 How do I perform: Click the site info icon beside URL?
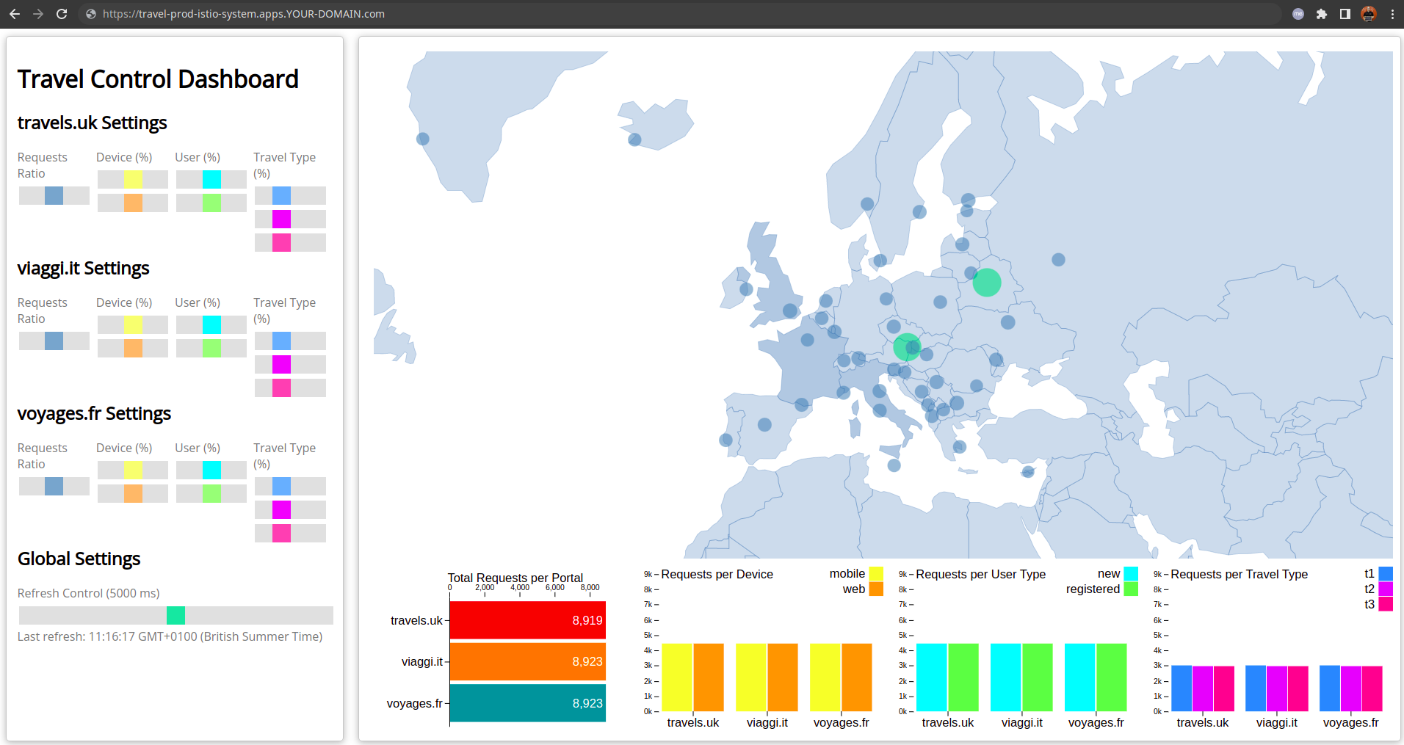(91, 14)
